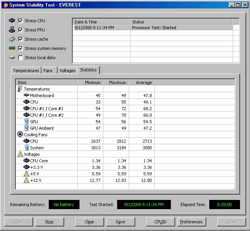The height and width of the screenshot is (231, 250).
Task: Click the Average column header
Action: click(141, 82)
